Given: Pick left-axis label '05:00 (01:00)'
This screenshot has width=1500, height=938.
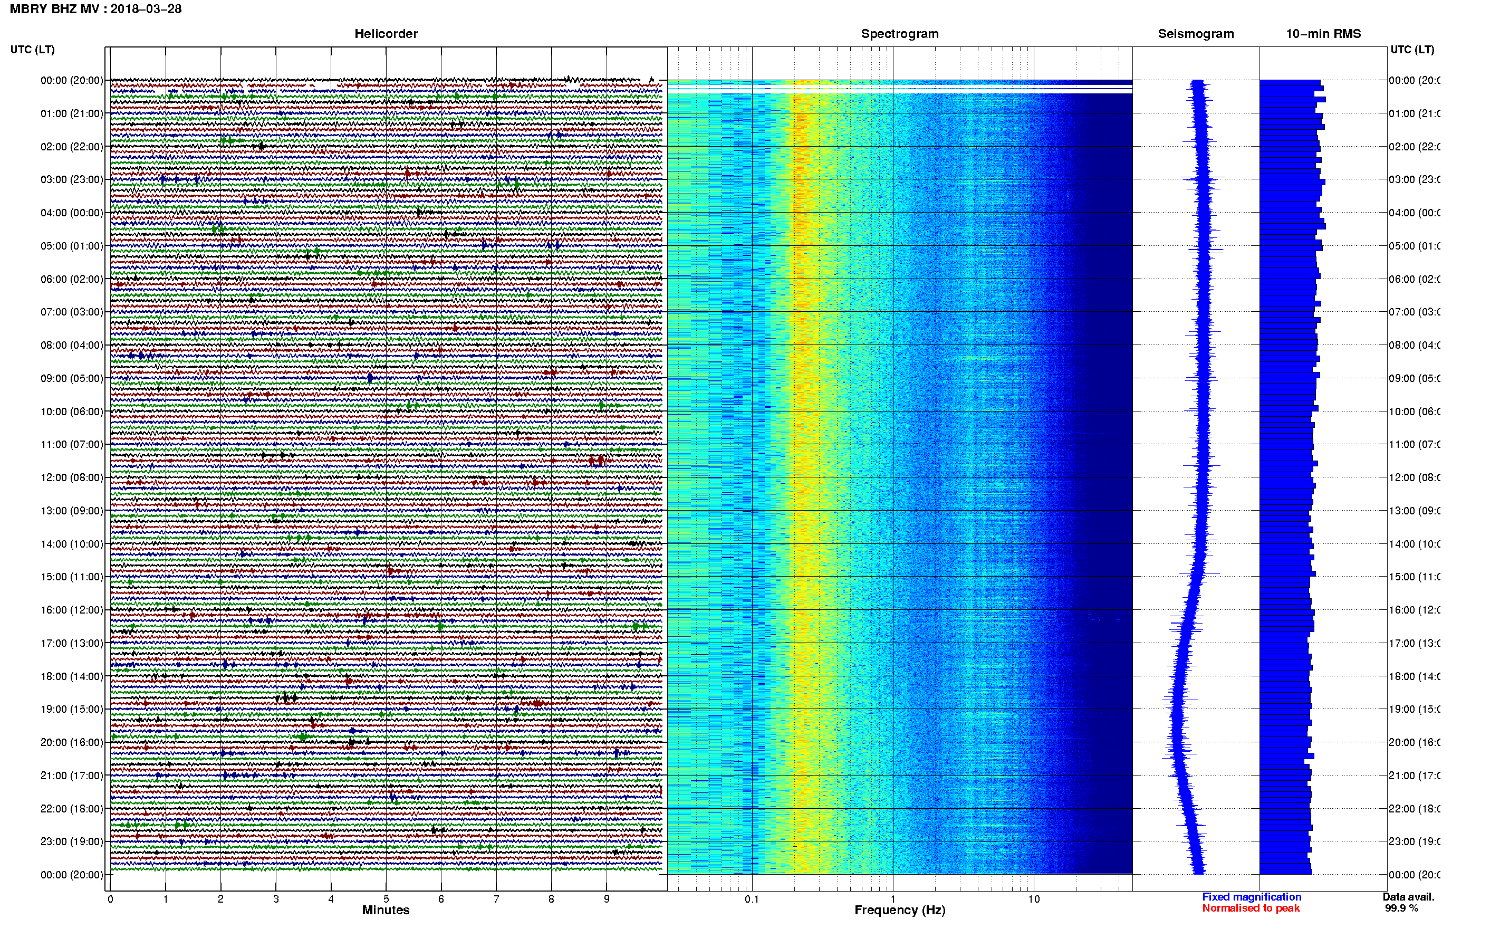Looking at the screenshot, I should (72, 246).
